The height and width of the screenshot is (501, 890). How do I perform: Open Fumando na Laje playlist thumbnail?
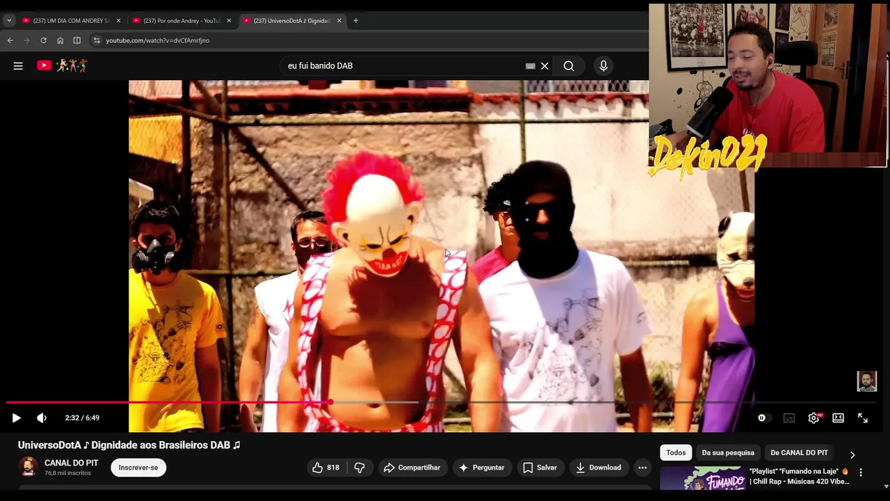(702, 479)
